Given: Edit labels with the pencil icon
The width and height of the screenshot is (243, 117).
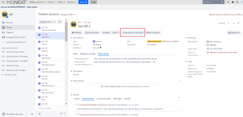Looking at the screenshot, I should pyautogui.click(x=100, y=47).
